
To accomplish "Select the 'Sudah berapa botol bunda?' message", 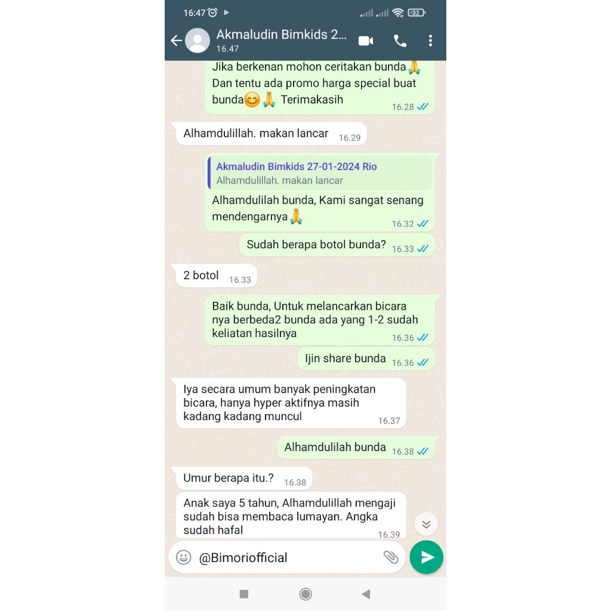I will point(337,245).
